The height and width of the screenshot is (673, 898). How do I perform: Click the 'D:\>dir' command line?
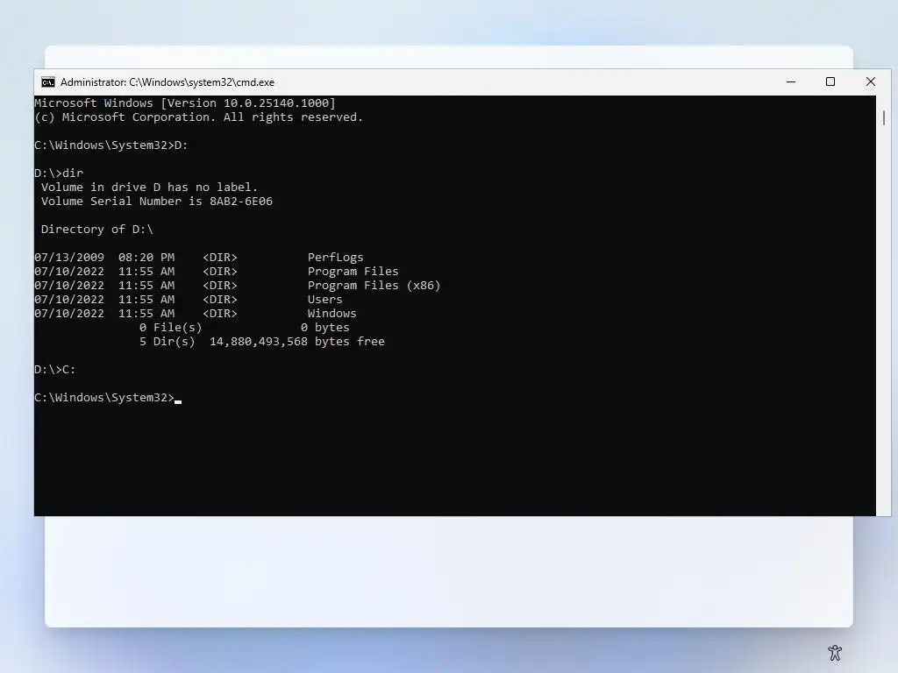(x=59, y=174)
